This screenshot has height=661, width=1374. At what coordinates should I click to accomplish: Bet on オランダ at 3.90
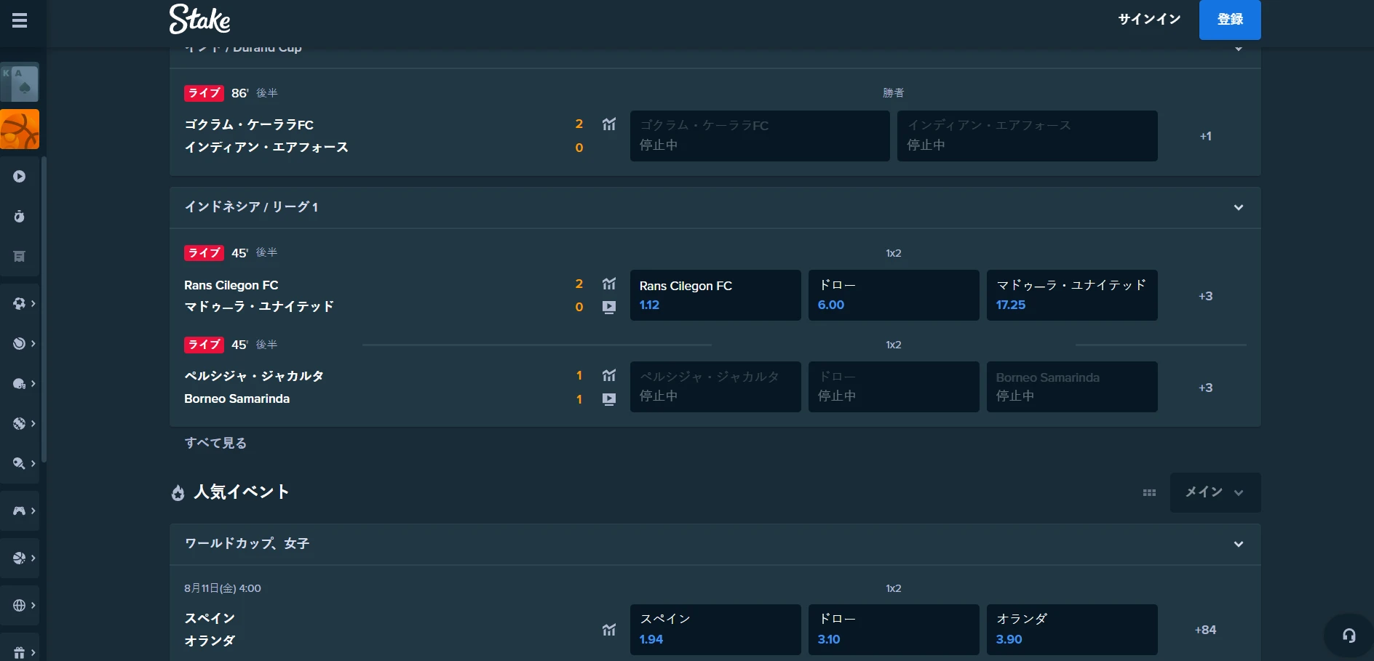(1072, 630)
